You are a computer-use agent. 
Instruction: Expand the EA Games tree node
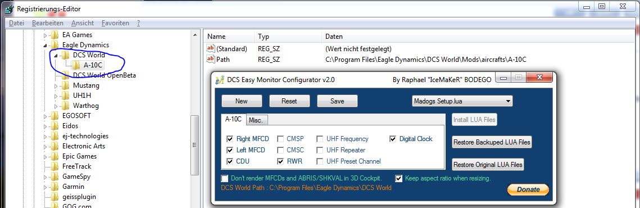(x=46, y=35)
